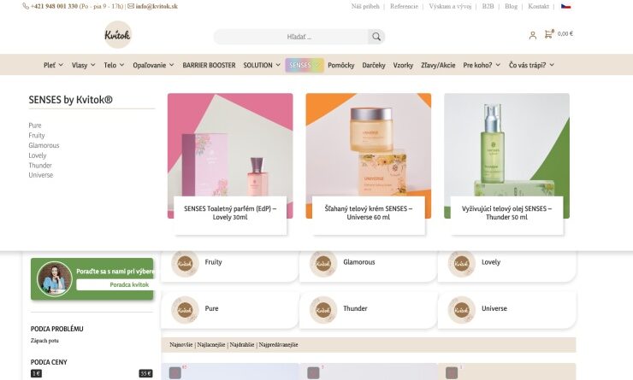Open Blog link
Image resolution: width=633 pixels, height=380 pixels.
[511, 6]
